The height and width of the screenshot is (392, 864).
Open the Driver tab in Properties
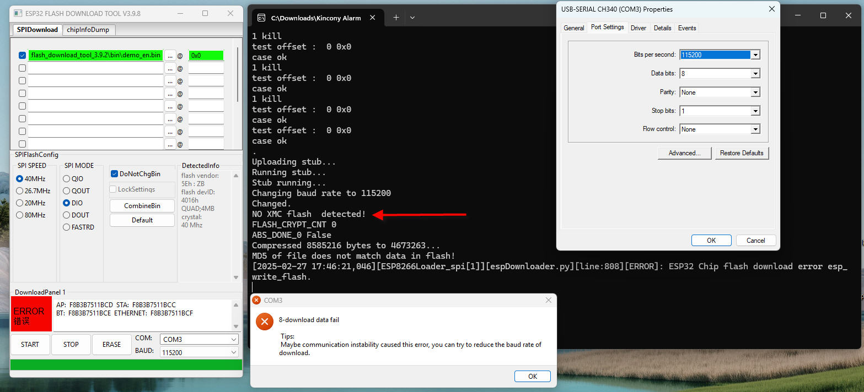[638, 28]
